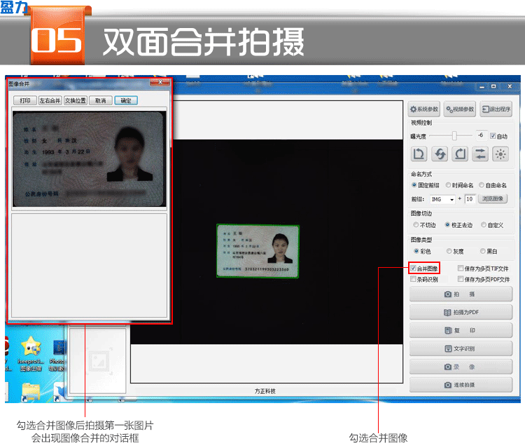Image resolution: width=525 pixels, height=448 pixels.
Task: Select 时间命名 naming option
Action: pyautogui.click(x=448, y=185)
